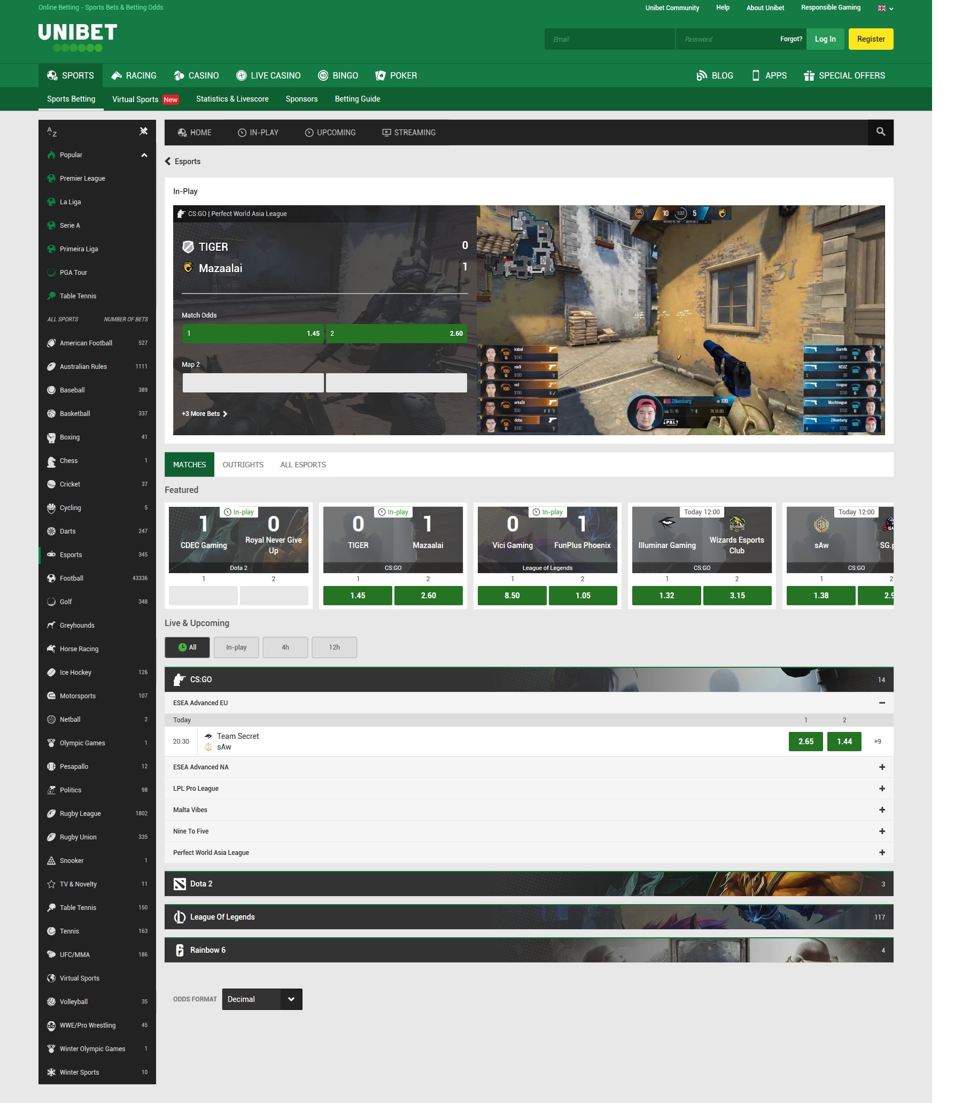
Task: Click the Apps phone icon
Action: click(755, 75)
